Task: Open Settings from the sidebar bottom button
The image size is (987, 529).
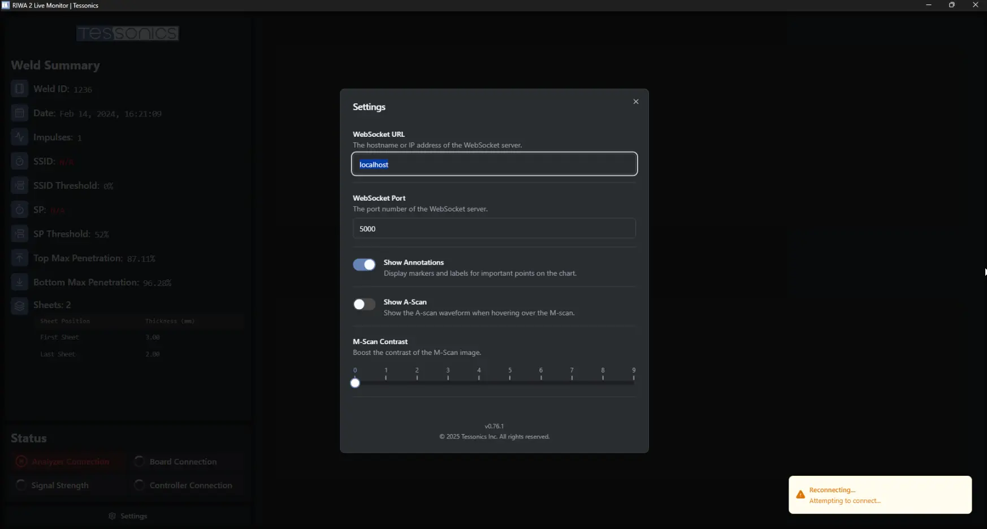Action: coord(128,516)
